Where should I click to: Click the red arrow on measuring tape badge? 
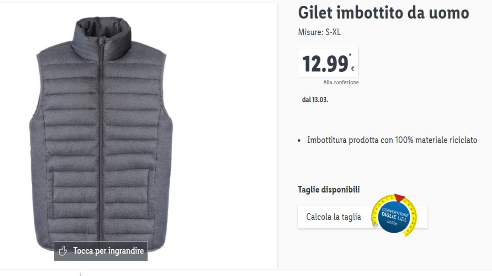click(x=400, y=198)
